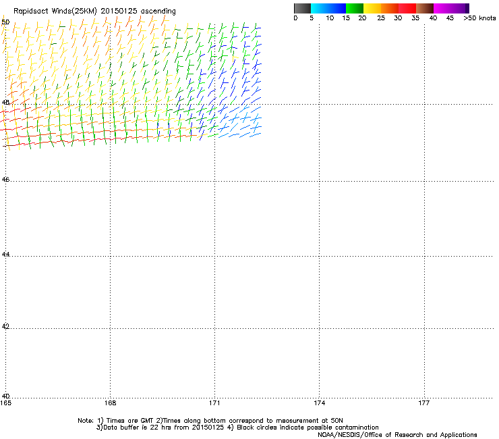
Task: Click the title 'Rapidscat Winds(25KM) 20150125 ascending'
Action: (x=94, y=11)
